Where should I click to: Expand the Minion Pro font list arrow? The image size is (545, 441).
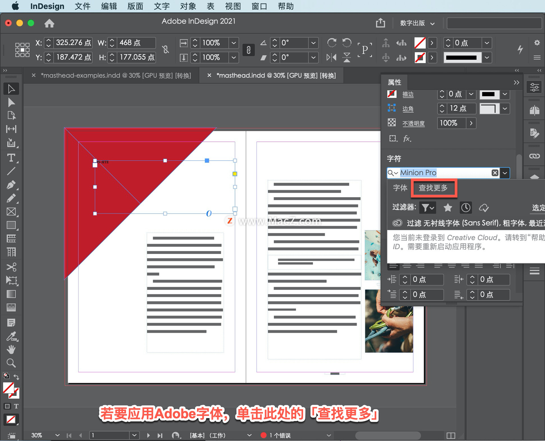pos(505,173)
